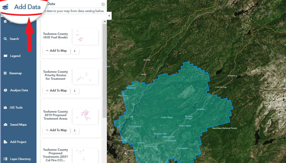Viewport: 286px width, 163px height.
Task: Click the Stanislaus National Forest map label
Action: pyautogui.click(x=225, y=128)
